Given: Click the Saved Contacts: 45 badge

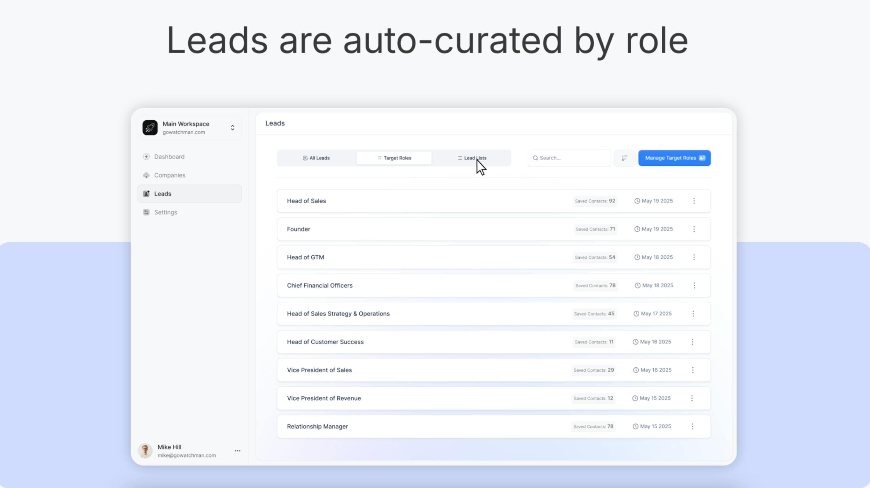Looking at the screenshot, I should tap(594, 314).
